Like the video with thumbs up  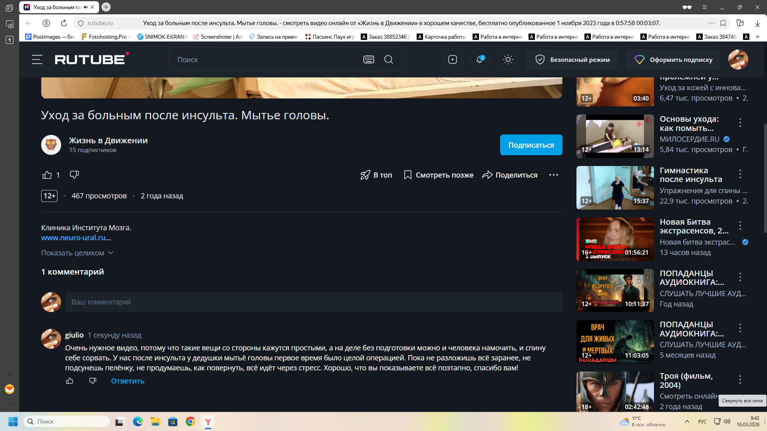[47, 175]
